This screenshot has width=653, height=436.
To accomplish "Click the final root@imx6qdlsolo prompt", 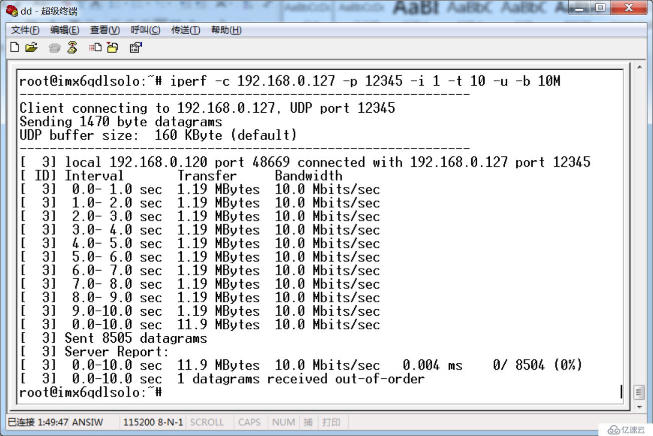I will (x=91, y=392).
